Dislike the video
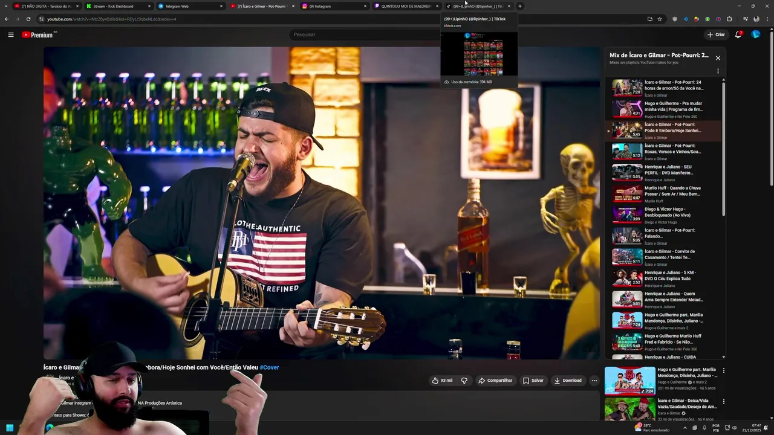 point(464,381)
